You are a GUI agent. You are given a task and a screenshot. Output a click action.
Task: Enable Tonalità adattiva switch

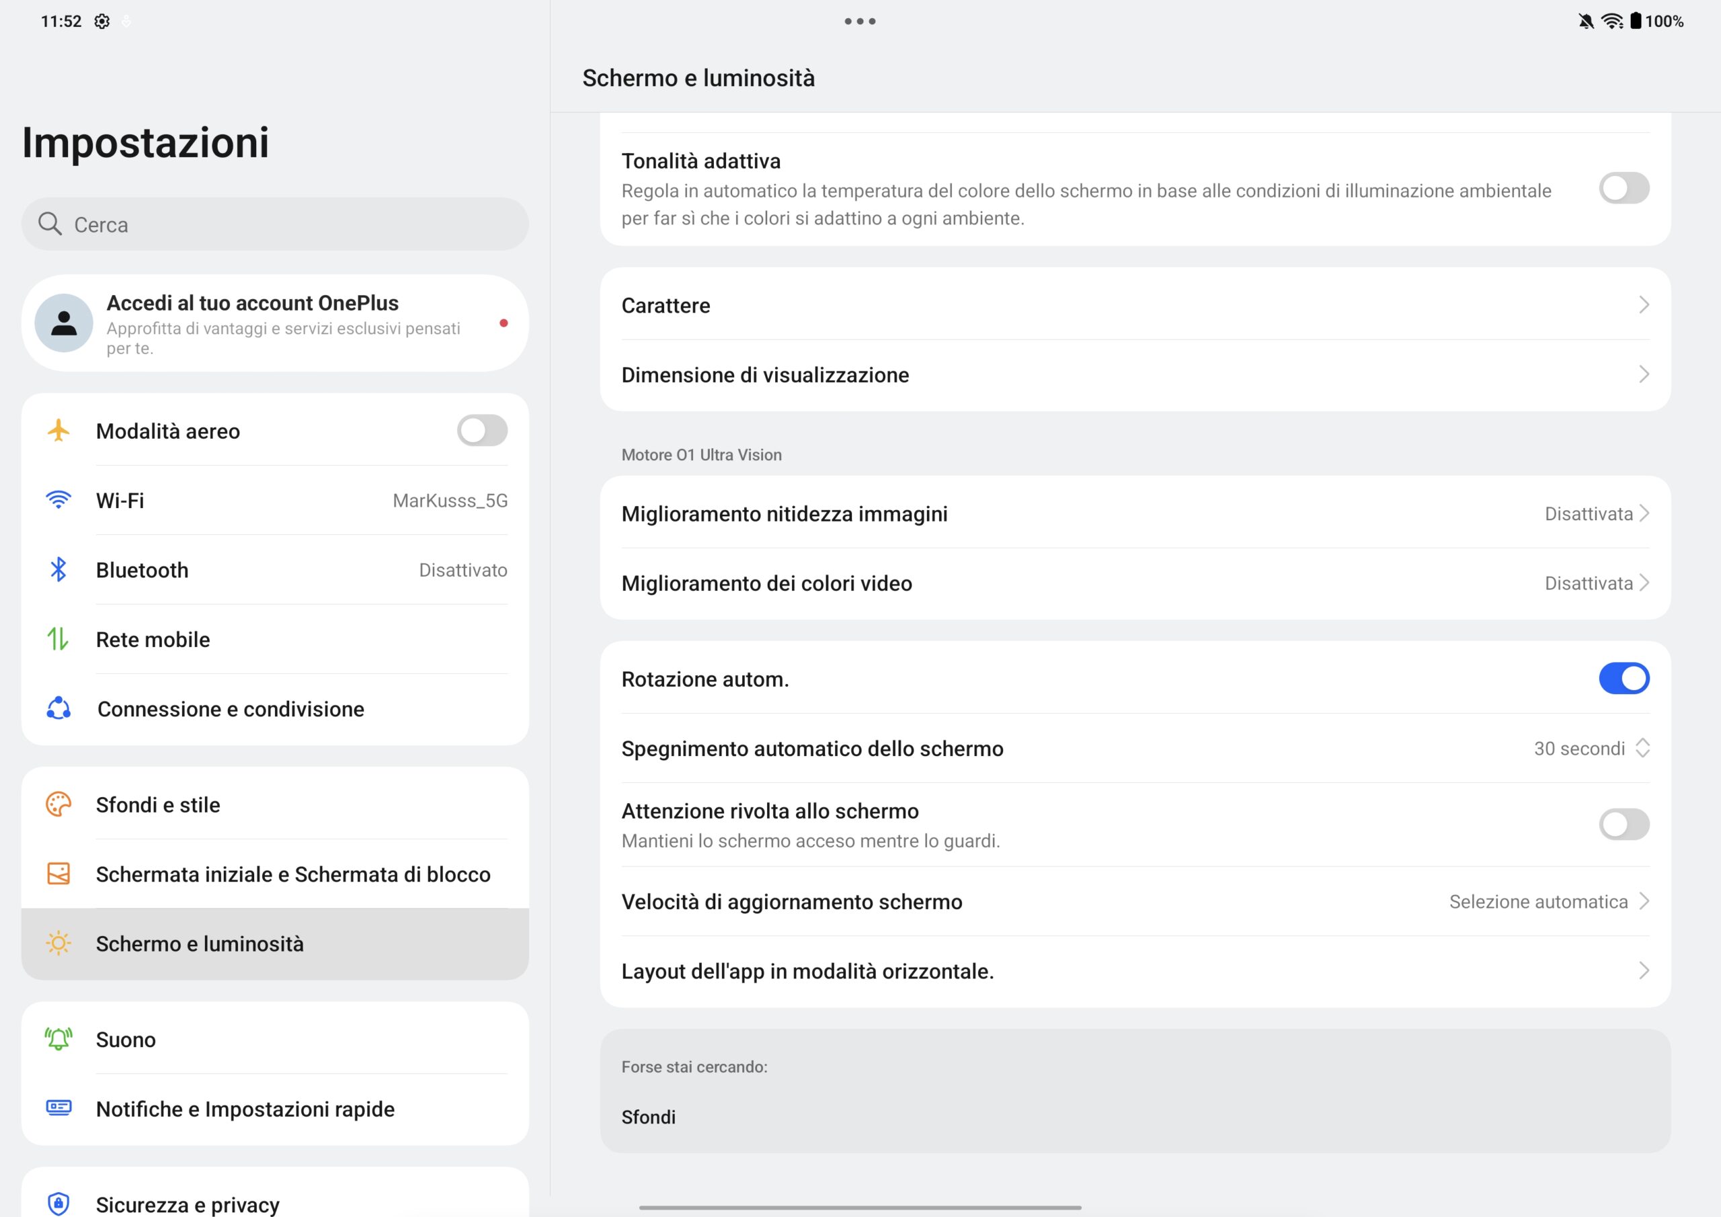(1624, 188)
